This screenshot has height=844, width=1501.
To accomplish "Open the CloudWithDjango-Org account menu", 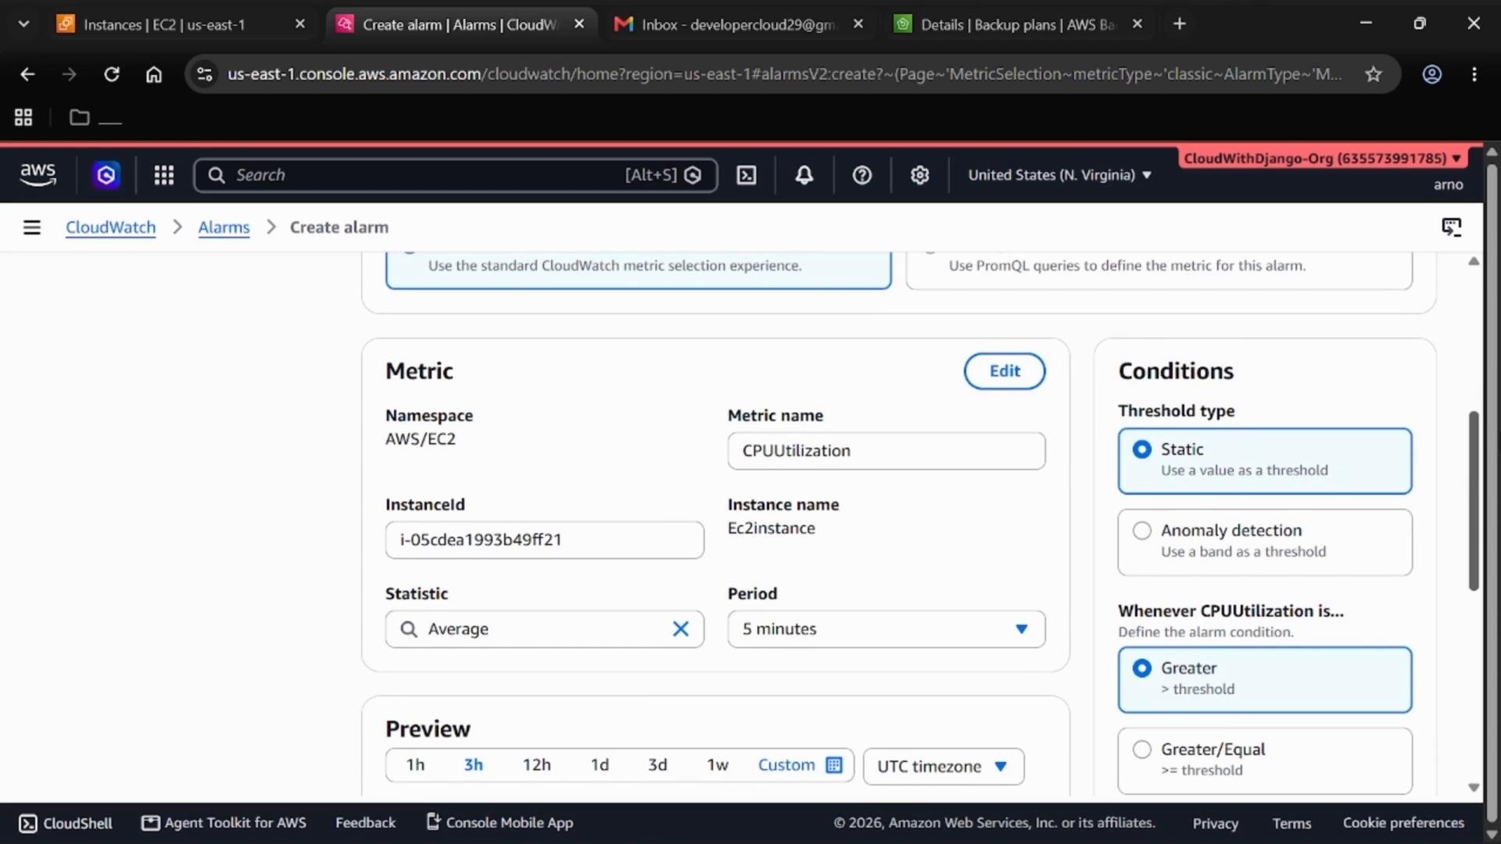I will tap(1322, 159).
